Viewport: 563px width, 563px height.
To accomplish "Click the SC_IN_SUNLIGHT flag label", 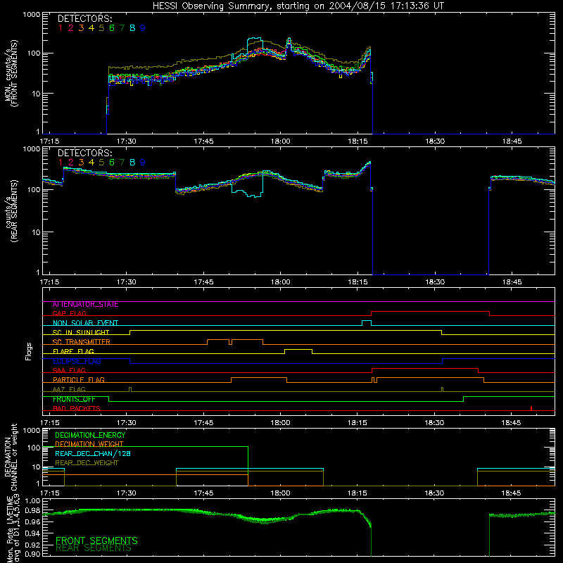I will 81,332.
